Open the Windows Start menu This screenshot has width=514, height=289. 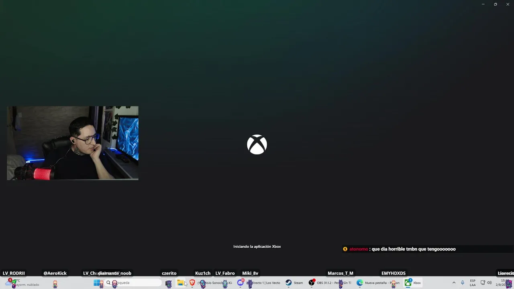(97, 283)
